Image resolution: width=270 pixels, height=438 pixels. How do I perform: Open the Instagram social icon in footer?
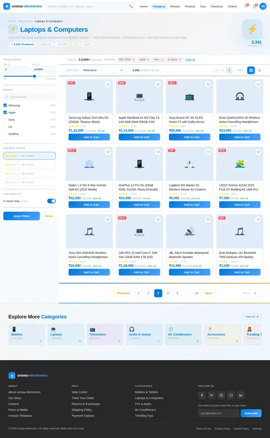coord(221,395)
